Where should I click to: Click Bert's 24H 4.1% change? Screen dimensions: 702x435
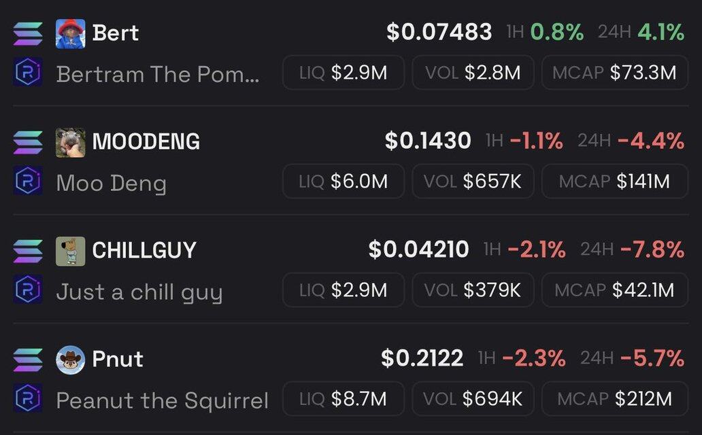[x=661, y=32]
